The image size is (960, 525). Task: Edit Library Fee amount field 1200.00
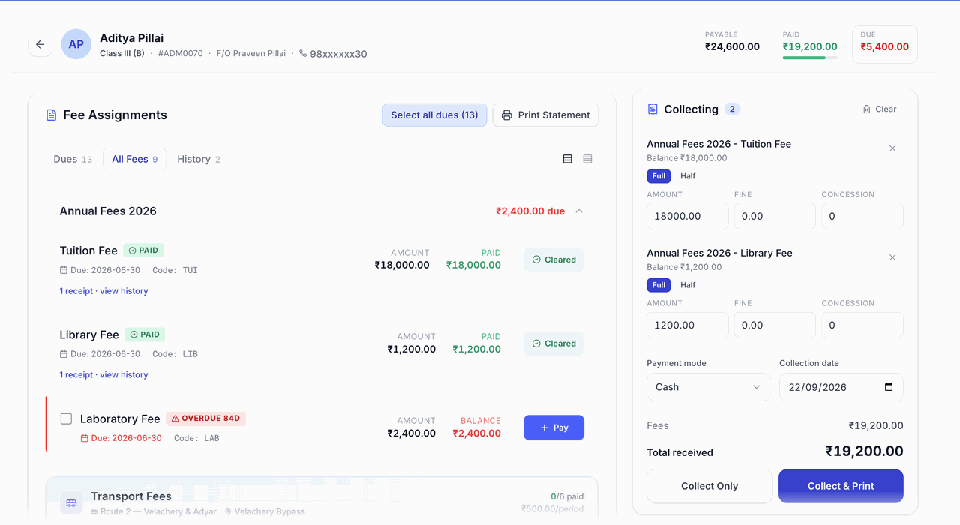coord(688,325)
